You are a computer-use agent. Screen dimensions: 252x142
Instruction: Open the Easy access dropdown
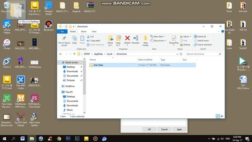[x=158, y=41]
